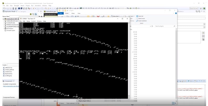Click Select all in Explorer ribbon
Screen dimensions: 208x106
pos(139,16)
